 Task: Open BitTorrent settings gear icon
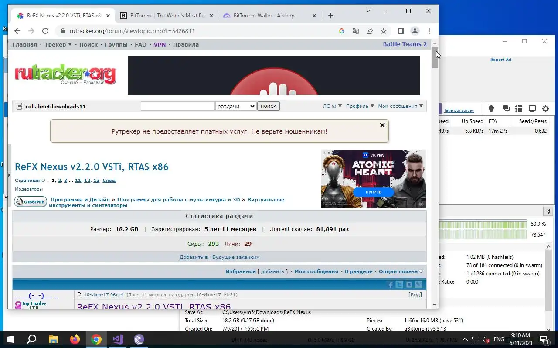point(546,109)
